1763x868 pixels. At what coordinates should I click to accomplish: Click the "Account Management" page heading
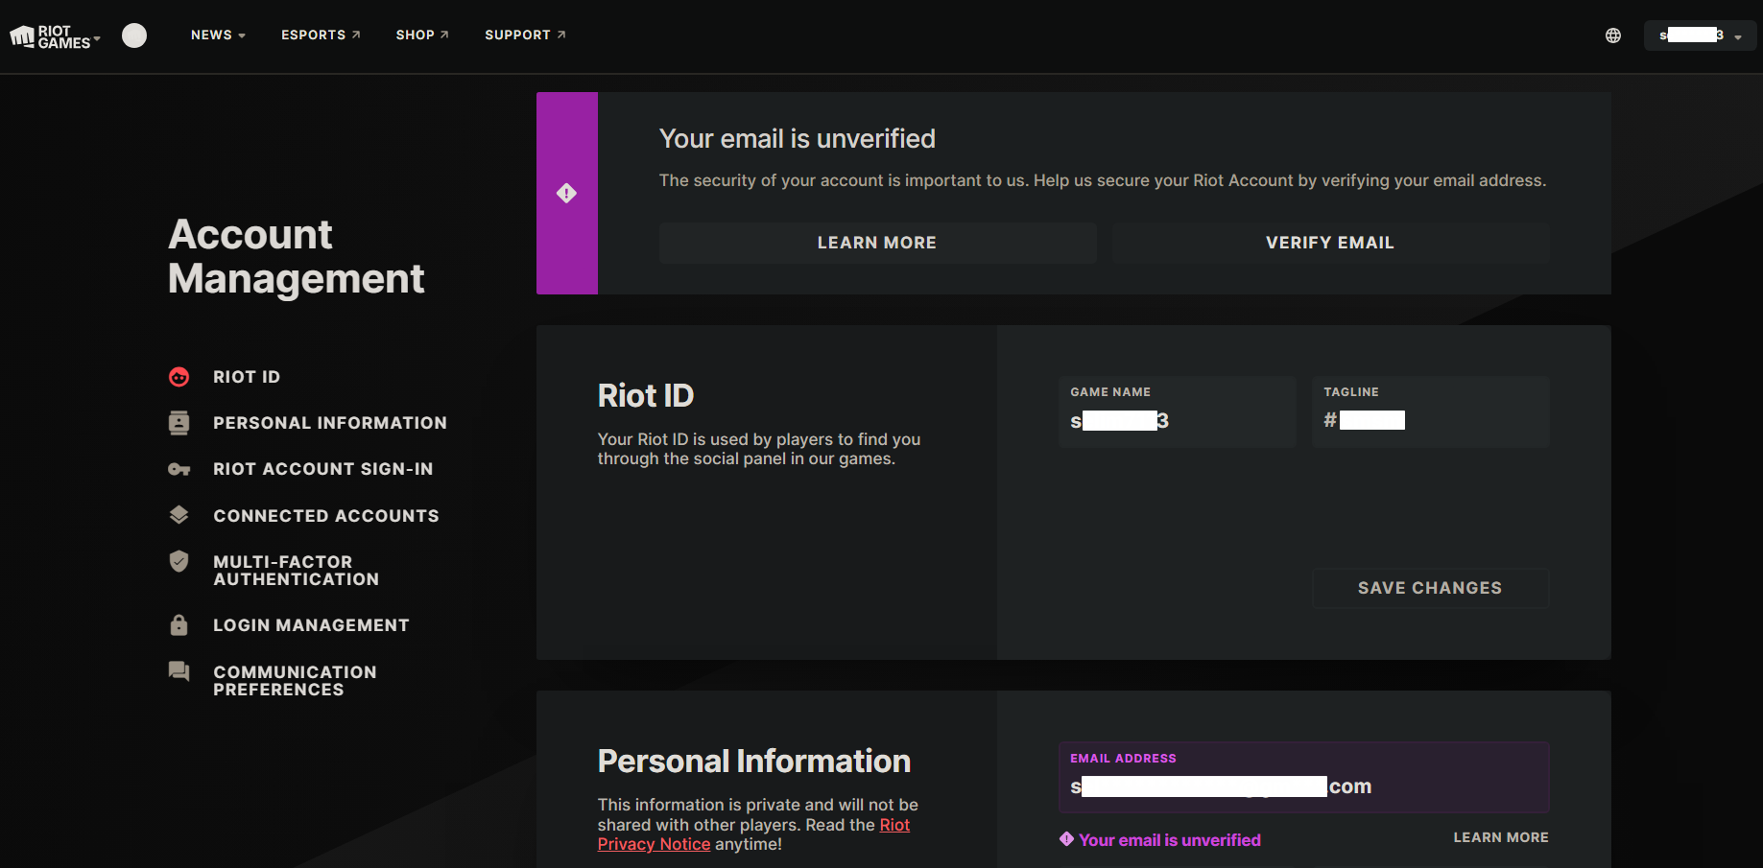(x=296, y=257)
